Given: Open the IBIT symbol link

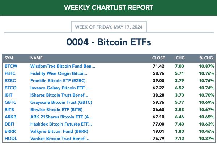Looking at the screenshot, I should [8, 95].
